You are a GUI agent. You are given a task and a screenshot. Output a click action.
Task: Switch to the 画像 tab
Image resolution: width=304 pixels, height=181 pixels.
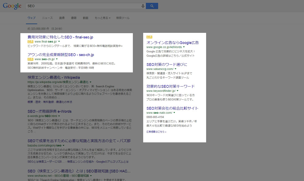click(62, 18)
